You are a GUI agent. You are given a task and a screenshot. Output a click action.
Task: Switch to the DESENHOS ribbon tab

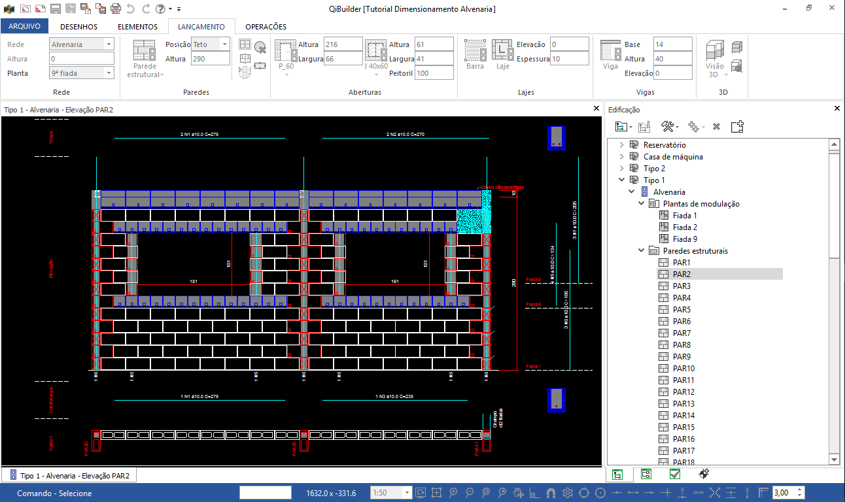tap(78, 27)
